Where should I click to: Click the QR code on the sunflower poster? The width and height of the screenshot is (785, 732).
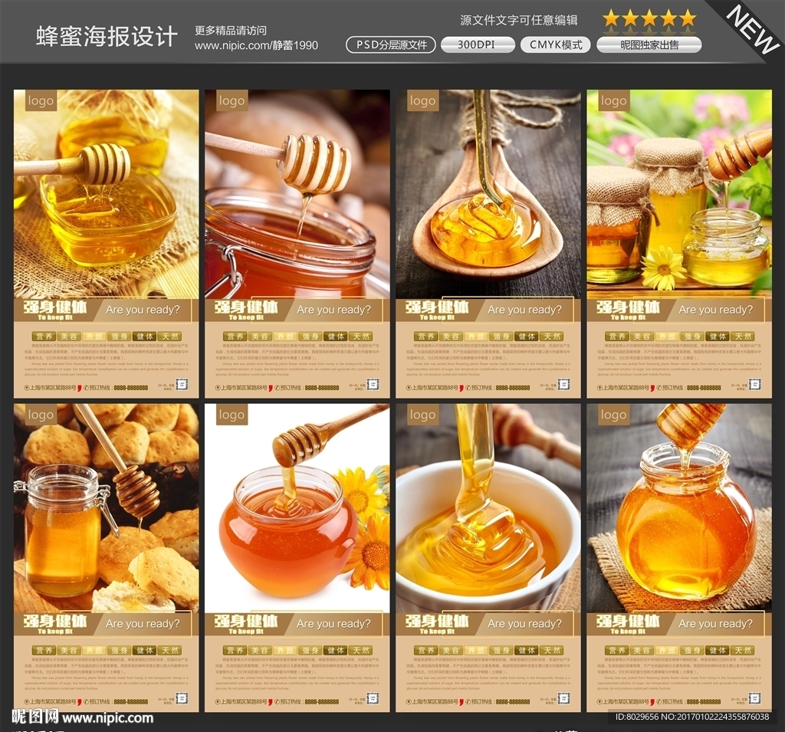click(x=373, y=698)
